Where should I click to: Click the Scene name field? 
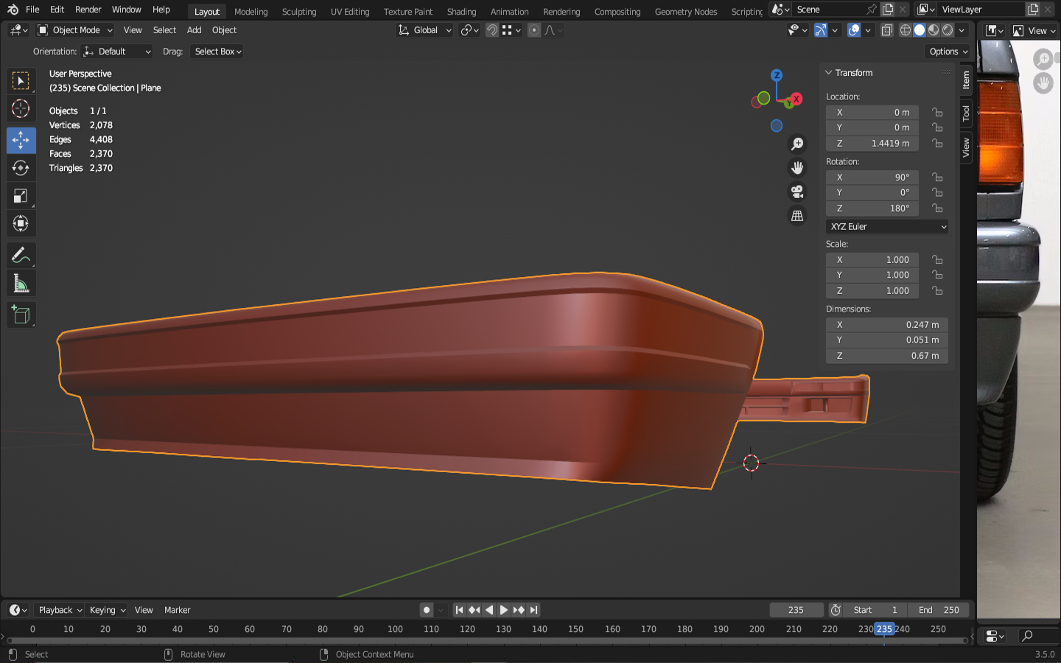tap(830, 10)
